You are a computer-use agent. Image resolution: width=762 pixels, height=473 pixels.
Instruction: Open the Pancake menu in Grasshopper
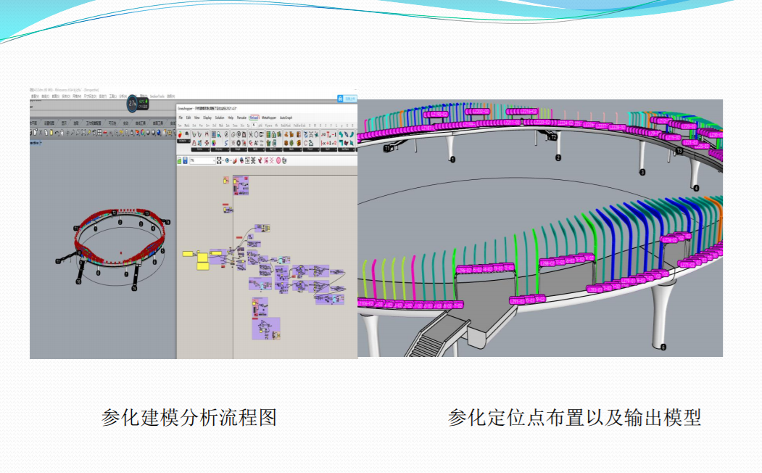(x=241, y=118)
